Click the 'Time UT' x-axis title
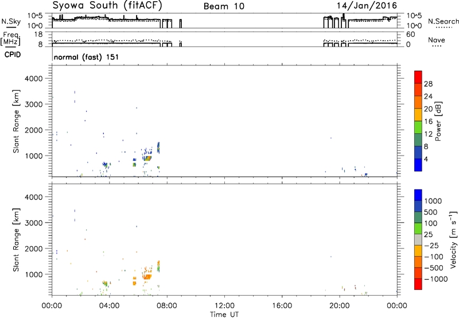 coord(224,315)
